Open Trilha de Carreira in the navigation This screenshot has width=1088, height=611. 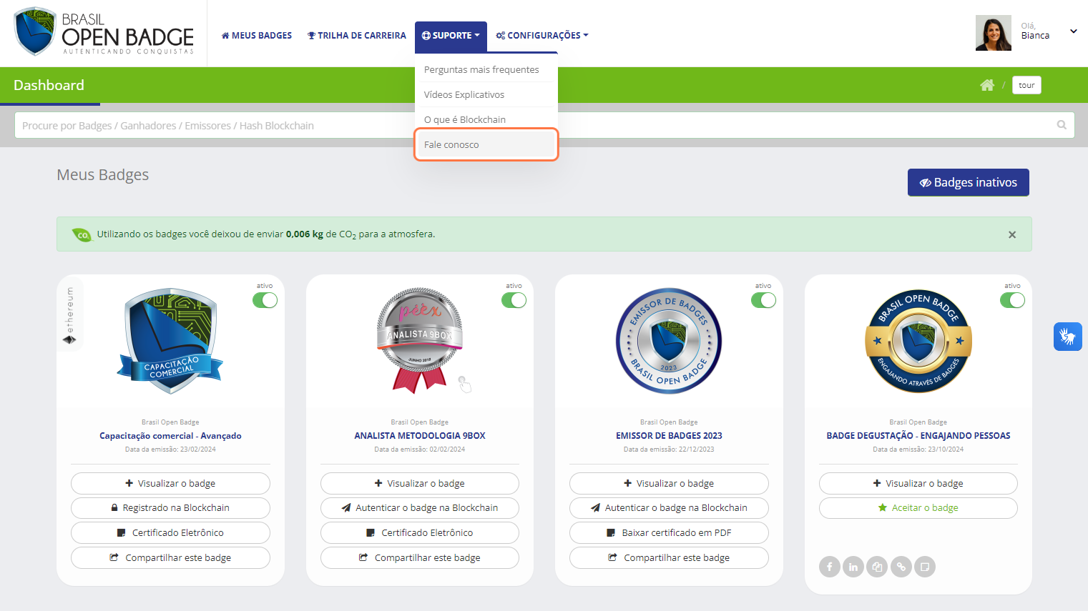click(x=357, y=36)
